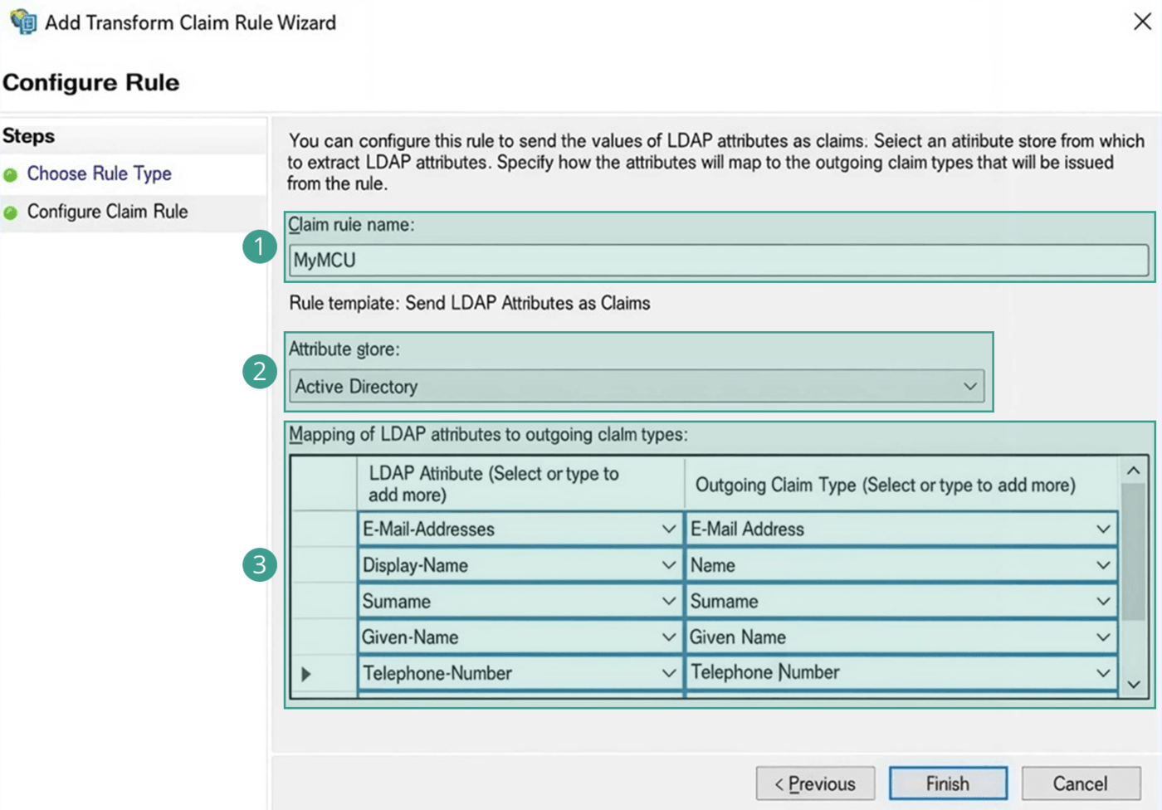This screenshot has width=1162, height=810.
Task: Select the row marker arrow beside Telephone-Number
Action: (x=306, y=674)
